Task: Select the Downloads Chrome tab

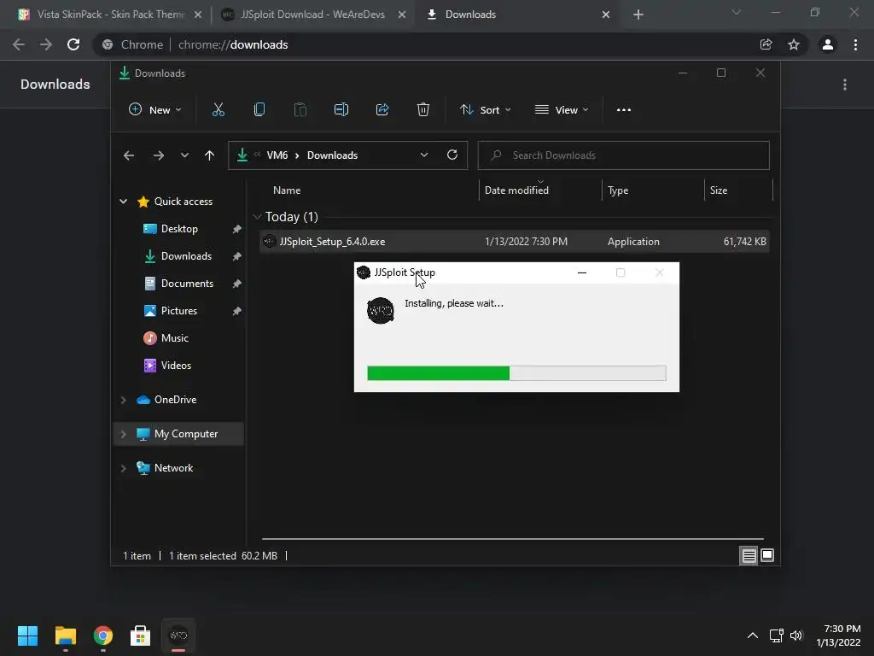Action: coord(470,15)
